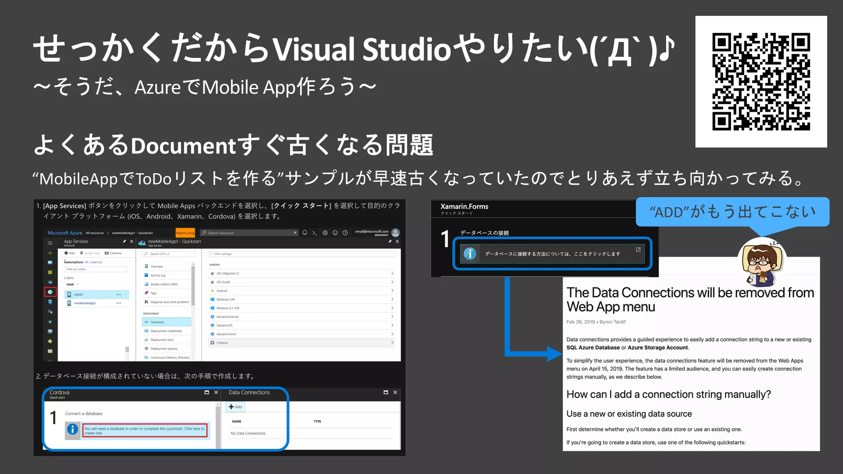The height and width of the screenshot is (474, 843).
Task: Open Diagnose and solve problems
Action: [x=167, y=302]
